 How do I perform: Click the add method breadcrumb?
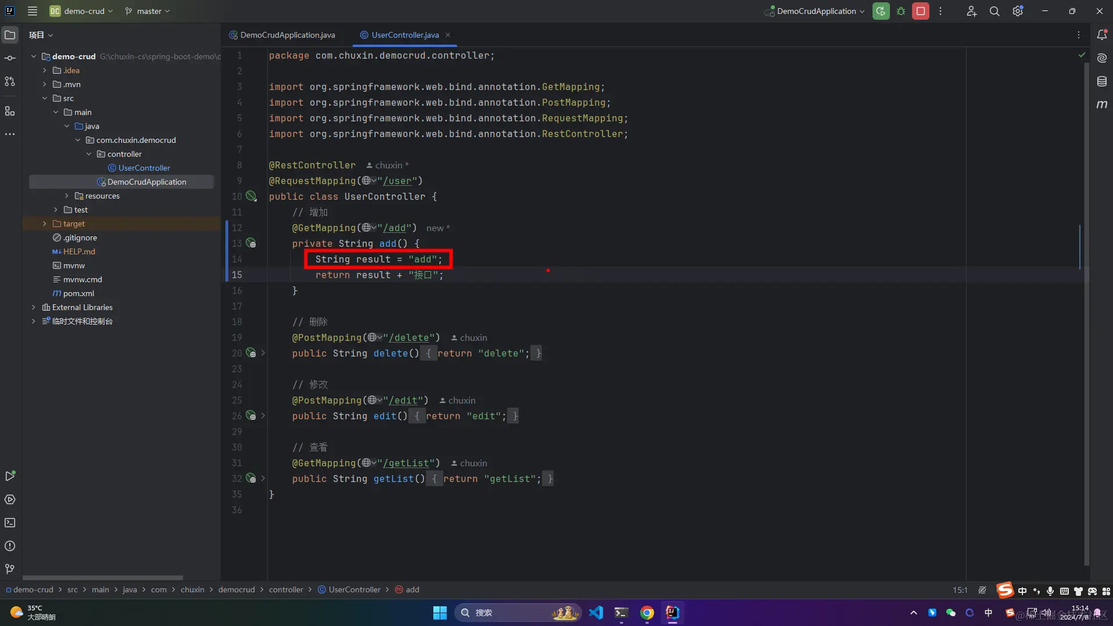pos(407,589)
